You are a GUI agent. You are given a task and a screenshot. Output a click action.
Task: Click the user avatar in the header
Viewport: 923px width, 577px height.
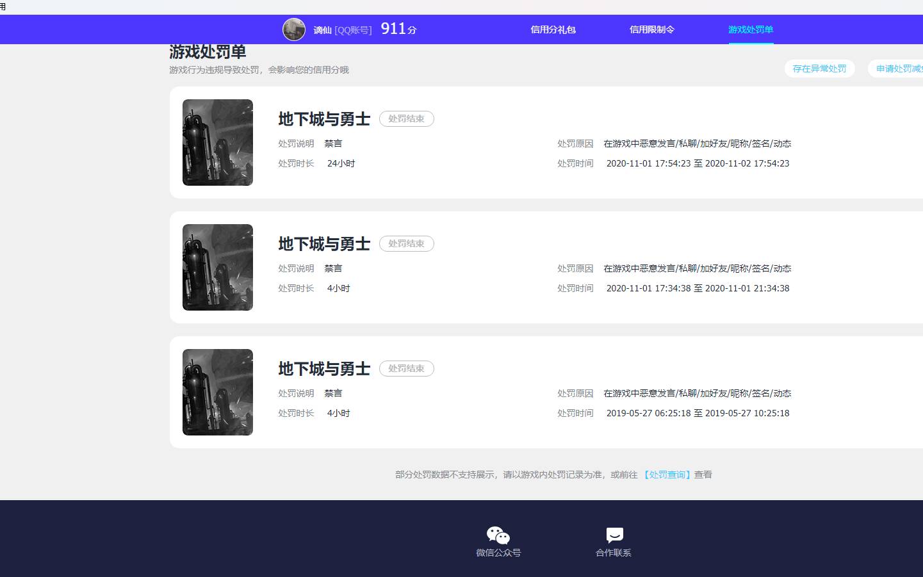pos(294,29)
